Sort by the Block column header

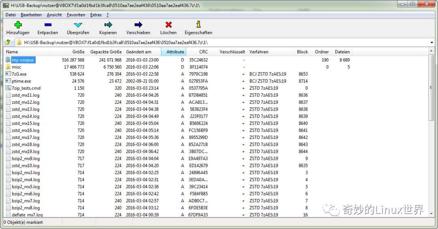click(302, 52)
